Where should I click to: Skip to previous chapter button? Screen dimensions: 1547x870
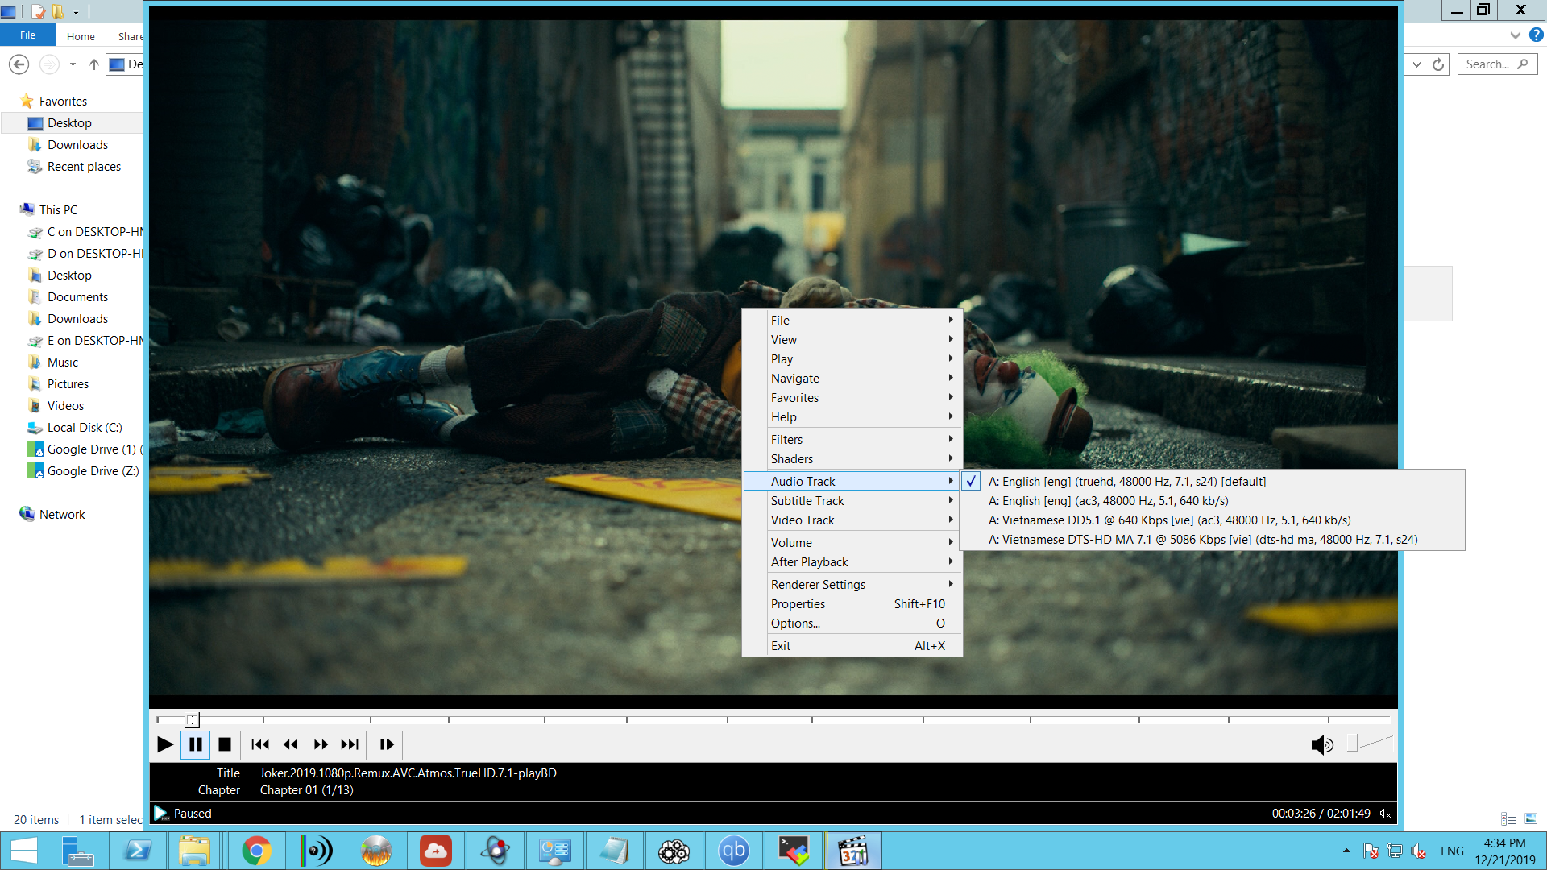pos(259,744)
